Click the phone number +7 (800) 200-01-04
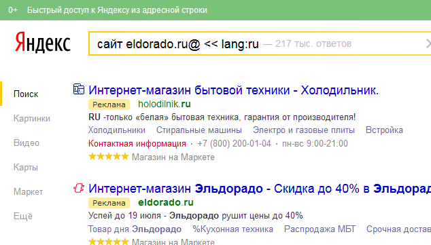 pyautogui.click(x=234, y=143)
